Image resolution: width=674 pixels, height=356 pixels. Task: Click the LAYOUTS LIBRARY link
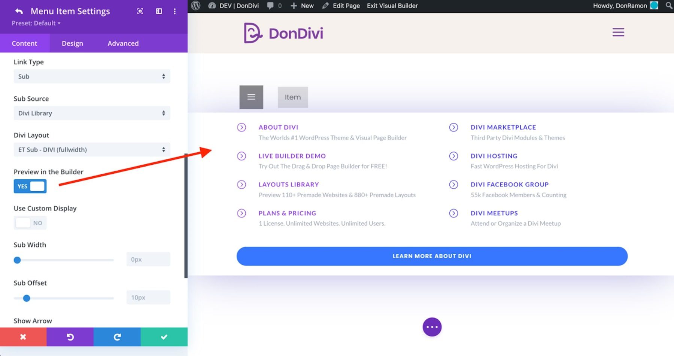(289, 185)
